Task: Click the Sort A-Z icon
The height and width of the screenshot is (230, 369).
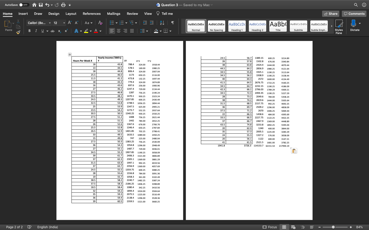Action: [162, 23]
